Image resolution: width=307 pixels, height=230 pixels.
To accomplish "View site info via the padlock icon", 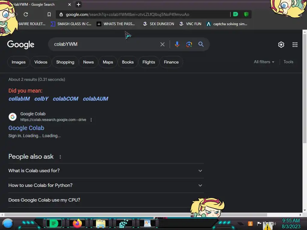I will (x=61, y=14).
